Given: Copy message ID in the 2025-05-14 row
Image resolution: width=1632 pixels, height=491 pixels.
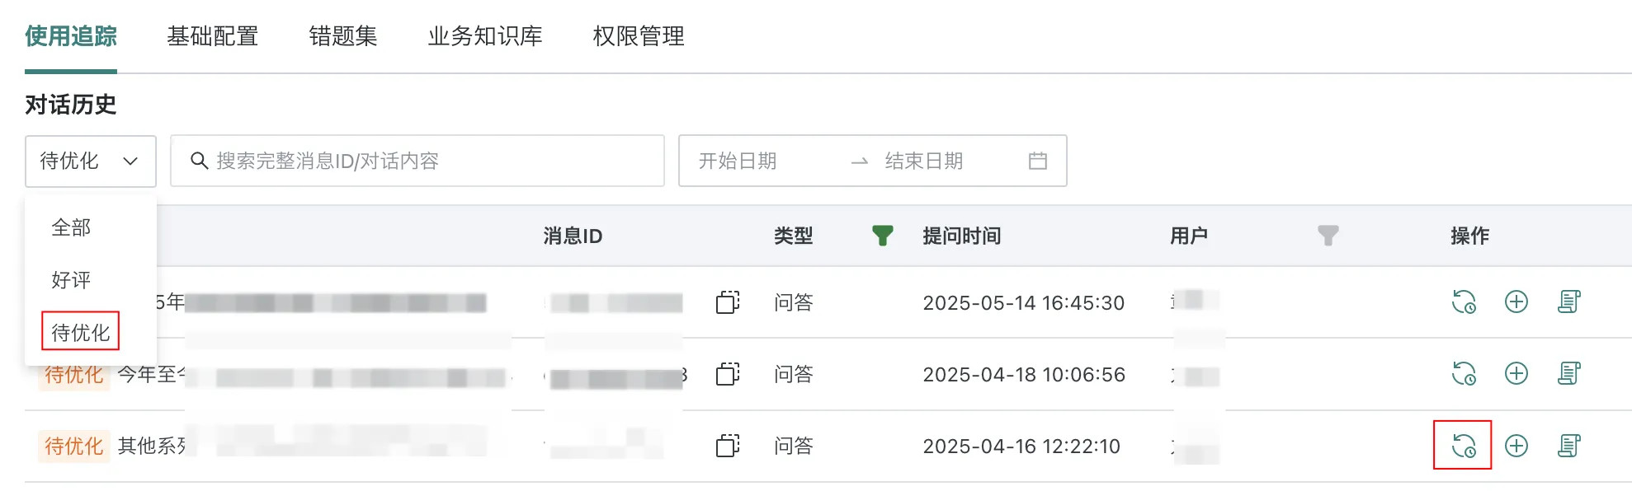Looking at the screenshot, I should coord(727,302).
